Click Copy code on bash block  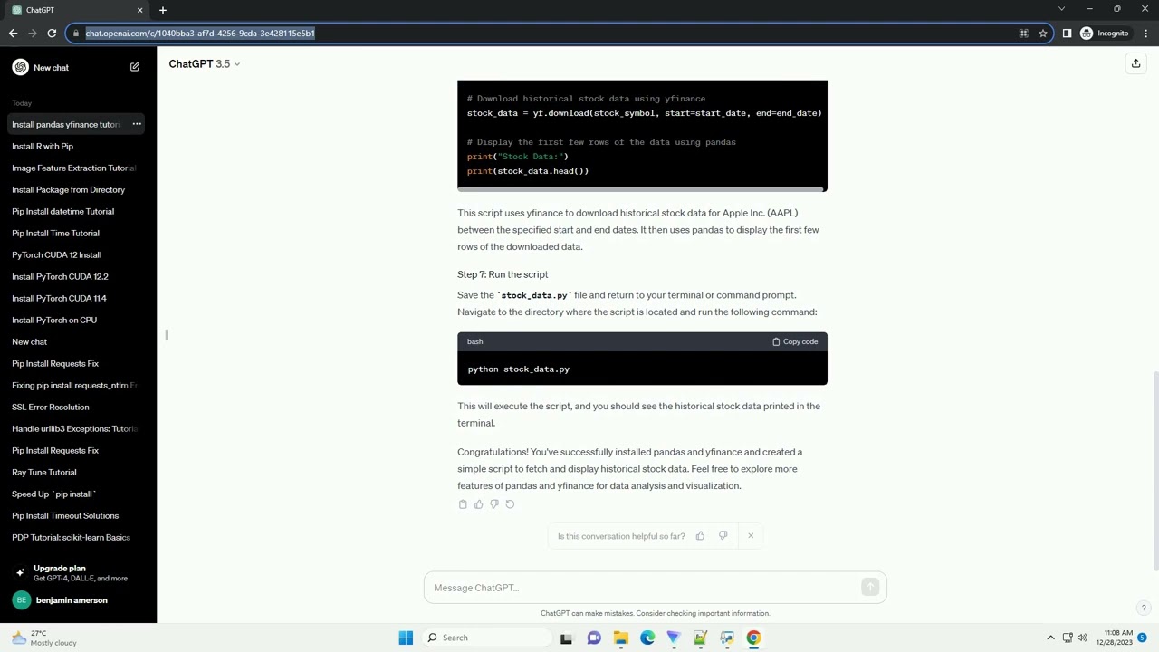(x=795, y=342)
